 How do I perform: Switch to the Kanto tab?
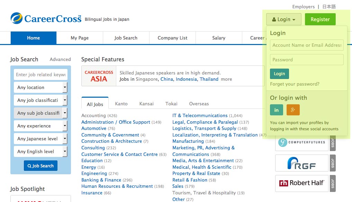point(121,104)
